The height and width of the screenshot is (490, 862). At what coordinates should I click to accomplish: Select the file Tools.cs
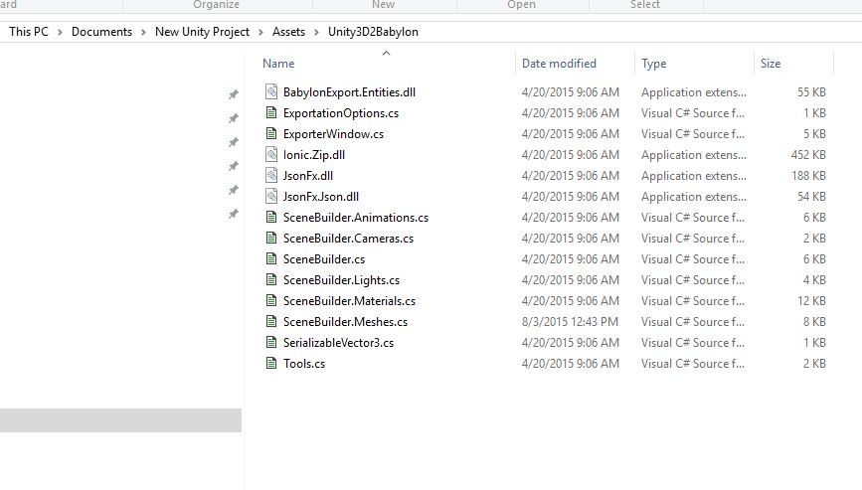click(x=304, y=364)
